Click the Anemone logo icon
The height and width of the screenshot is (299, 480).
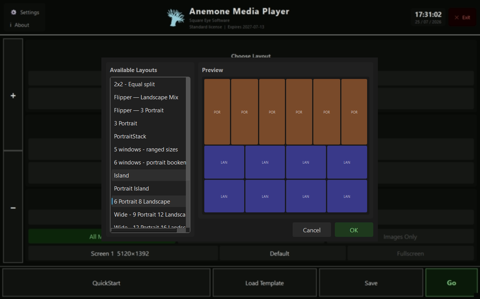click(x=176, y=17)
